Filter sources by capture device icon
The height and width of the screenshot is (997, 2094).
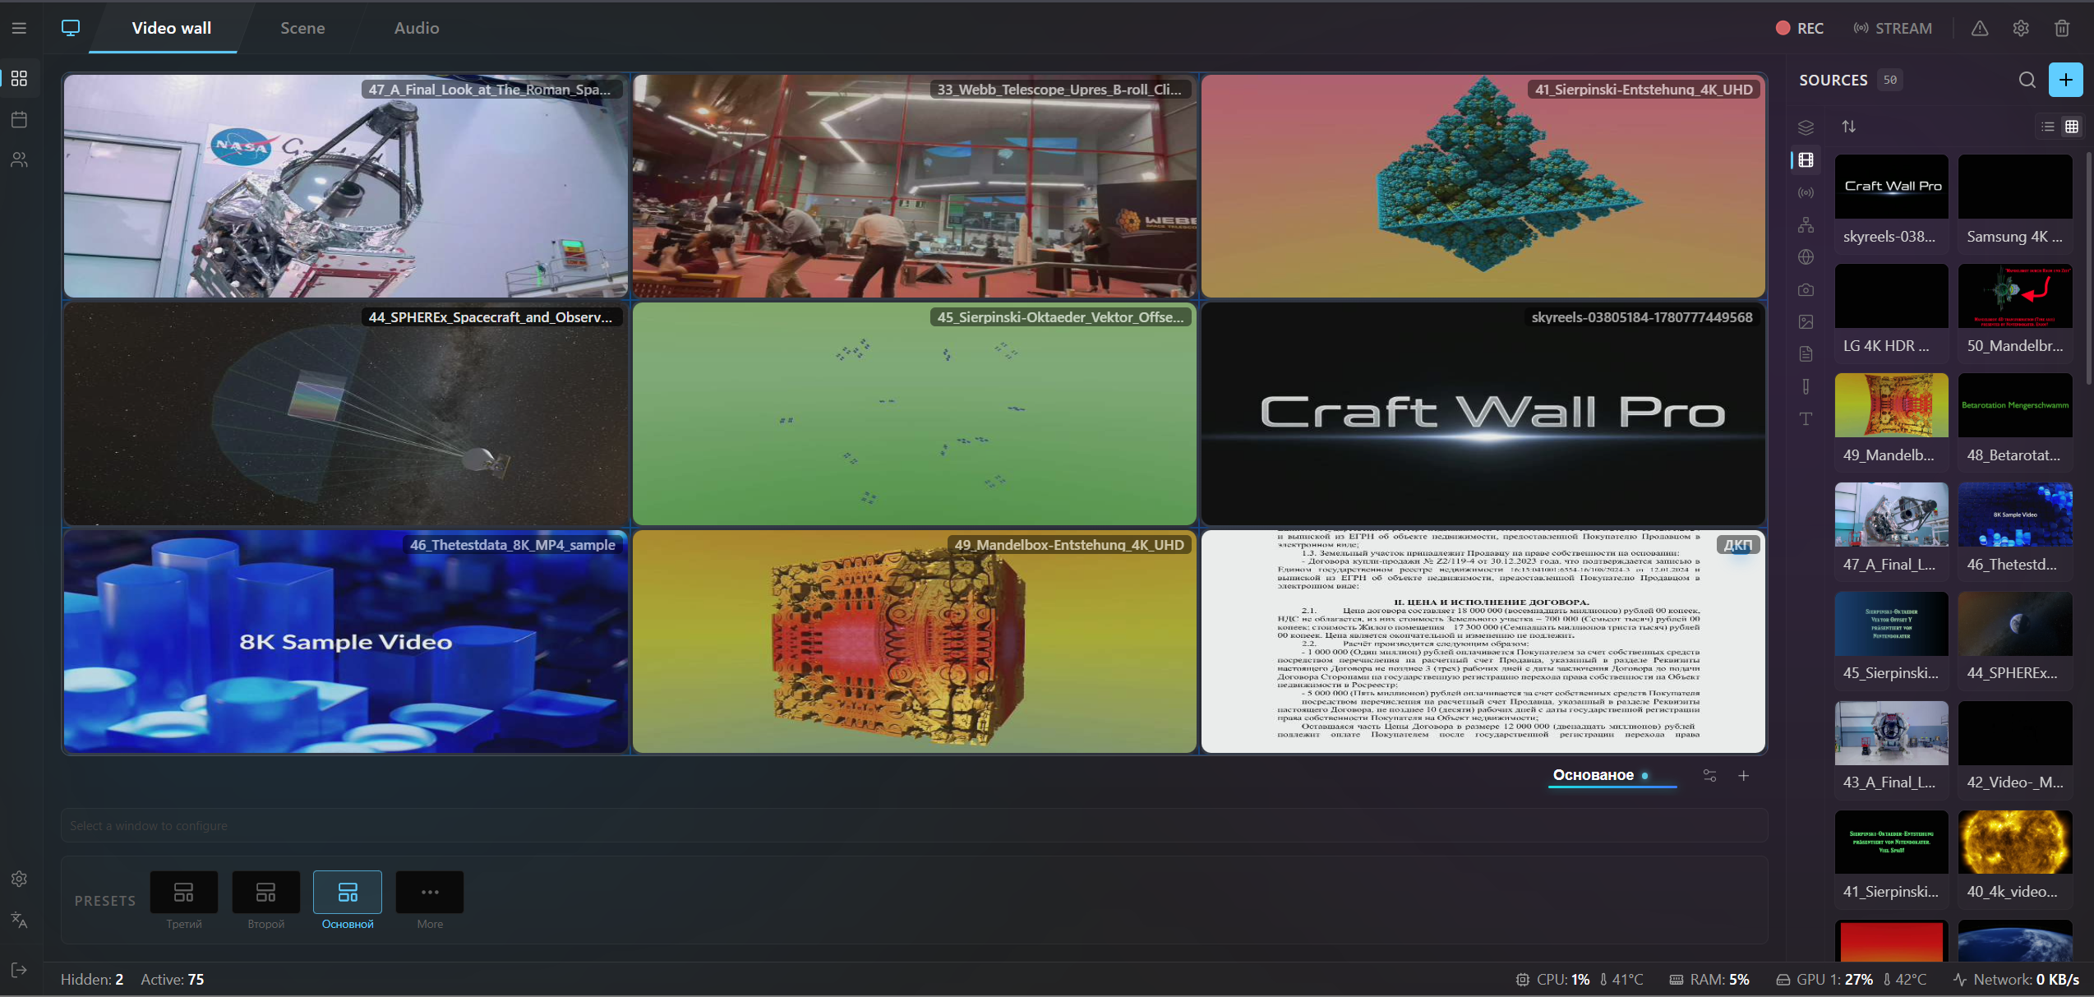click(x=1806, y=386)
